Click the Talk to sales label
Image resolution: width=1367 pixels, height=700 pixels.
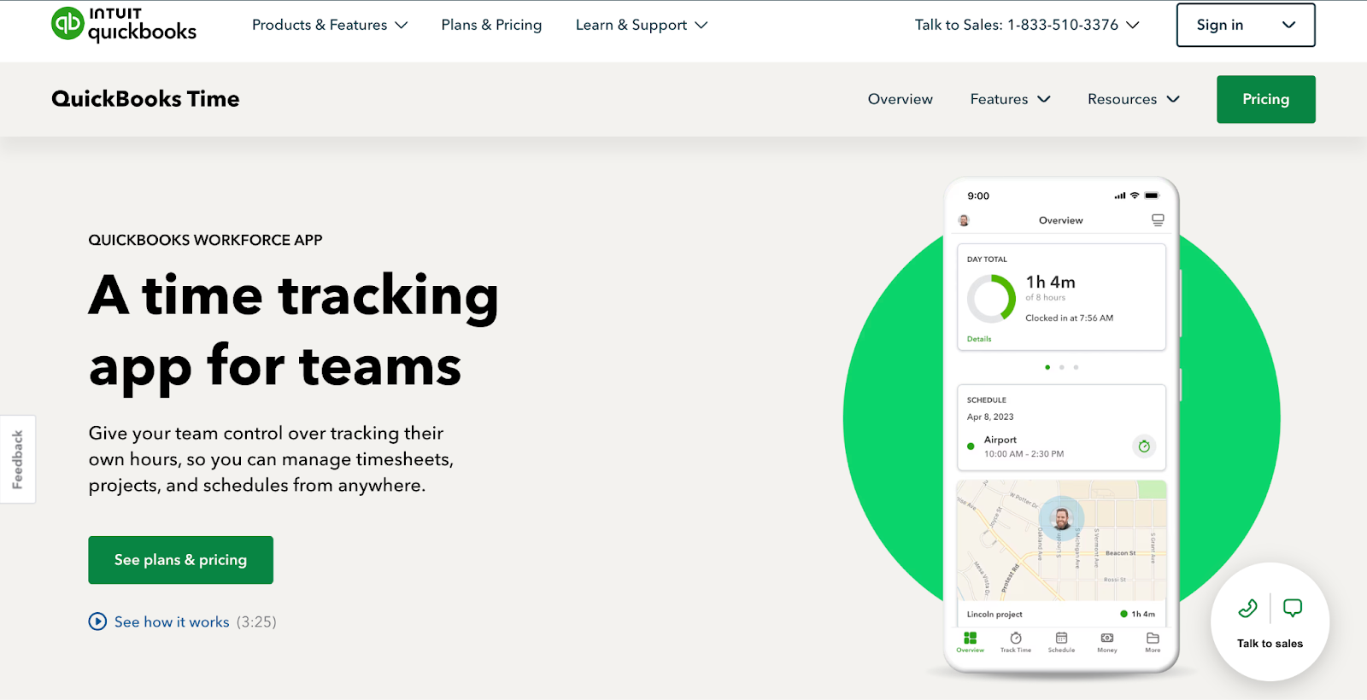[1270, 644]
